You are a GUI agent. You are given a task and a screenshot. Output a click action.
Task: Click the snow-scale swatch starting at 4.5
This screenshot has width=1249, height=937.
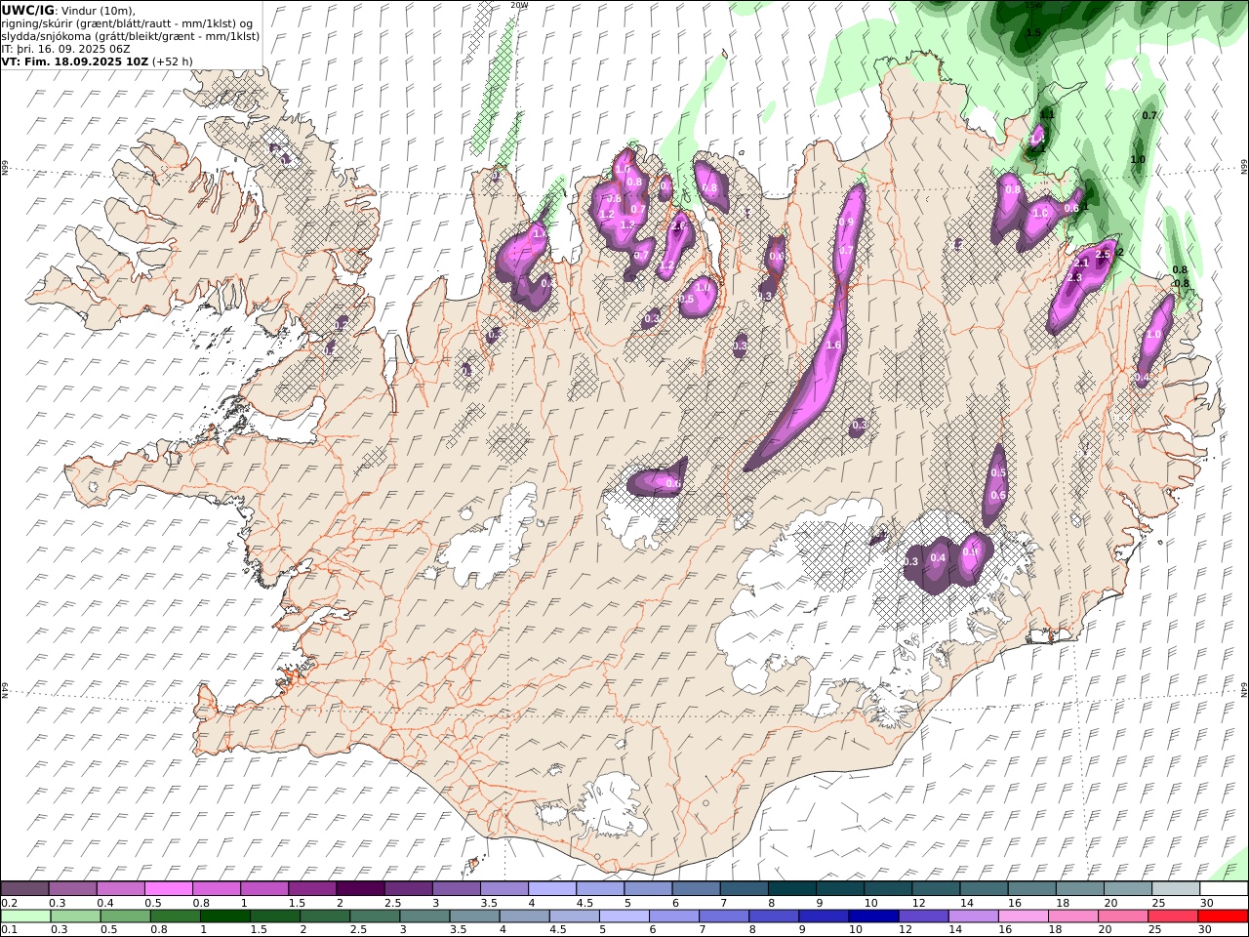pos(599,888)
